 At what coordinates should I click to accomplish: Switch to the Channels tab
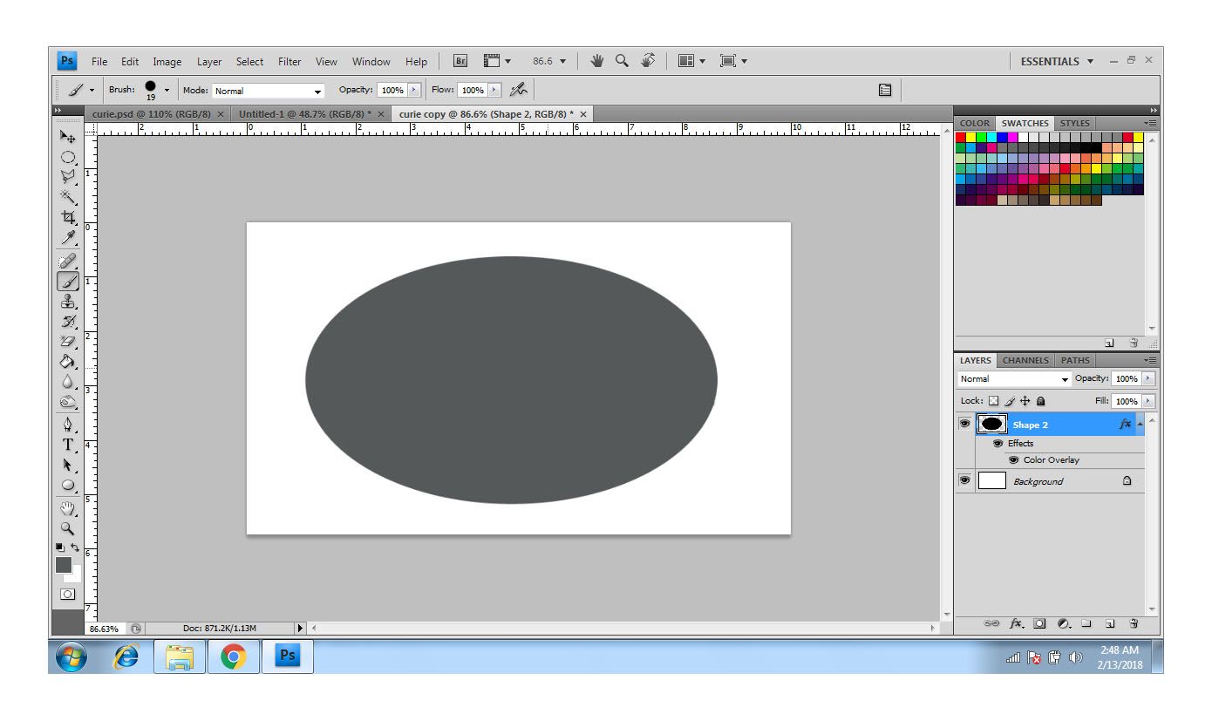(x=1025, y=360)
